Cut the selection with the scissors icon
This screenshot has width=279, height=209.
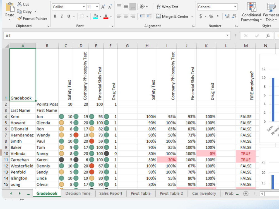20,4
